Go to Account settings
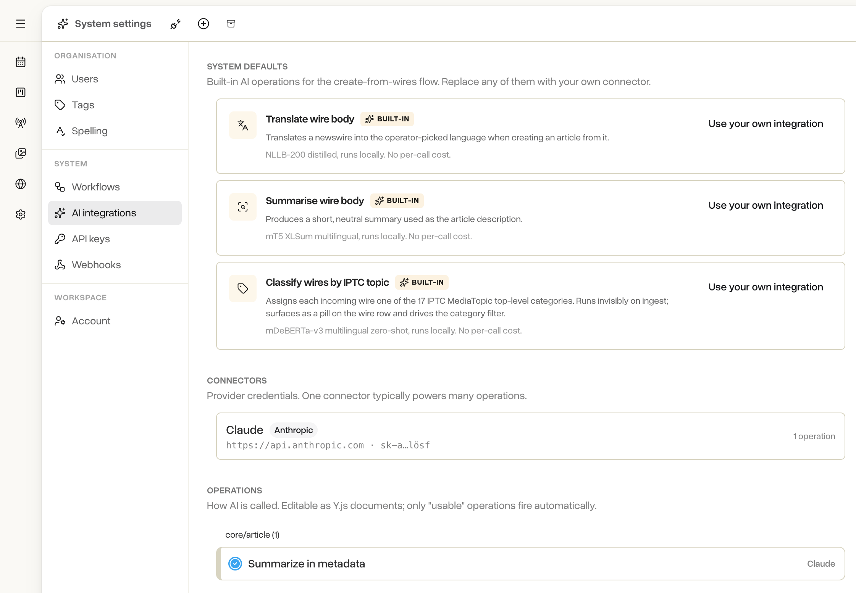856x593 pixels. 115,321
